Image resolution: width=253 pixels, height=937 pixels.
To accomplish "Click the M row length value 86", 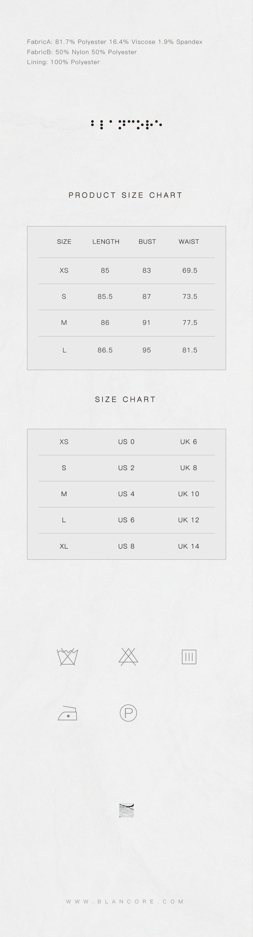I will (x=105, y=323).
